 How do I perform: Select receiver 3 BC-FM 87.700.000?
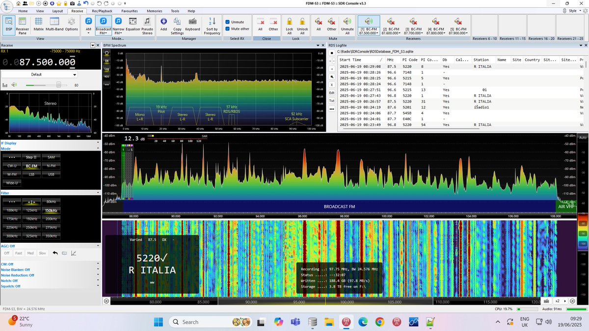(x=414, y=25)
